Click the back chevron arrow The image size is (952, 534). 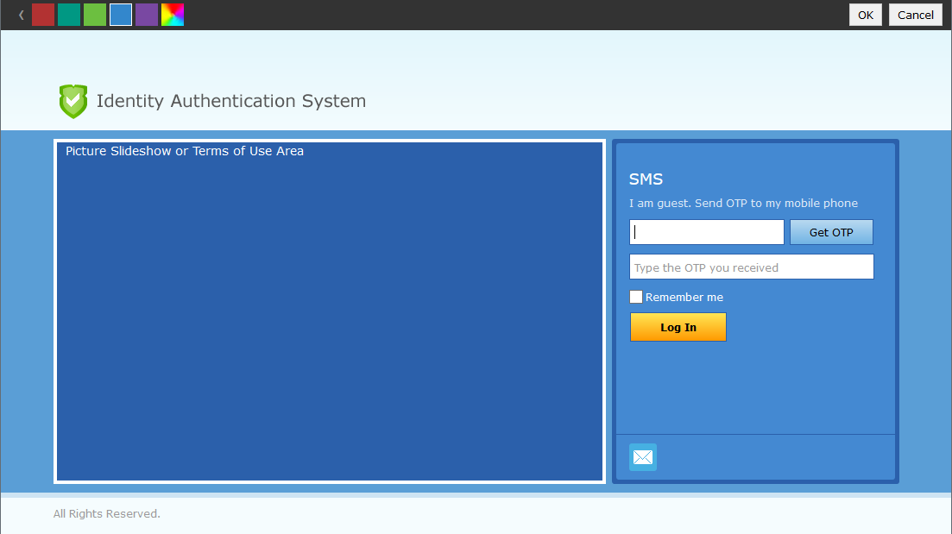(x=22, y=15)
